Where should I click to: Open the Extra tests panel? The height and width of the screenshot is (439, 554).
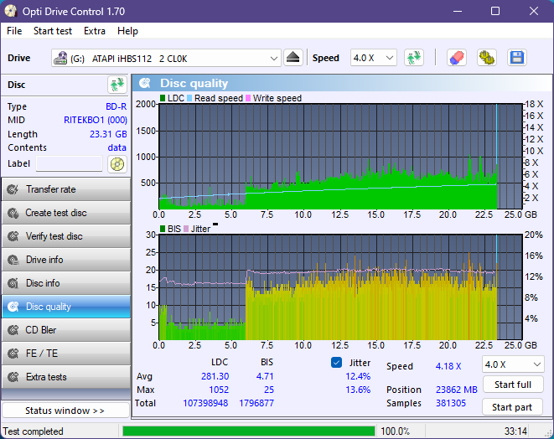(x=66, y=377)
